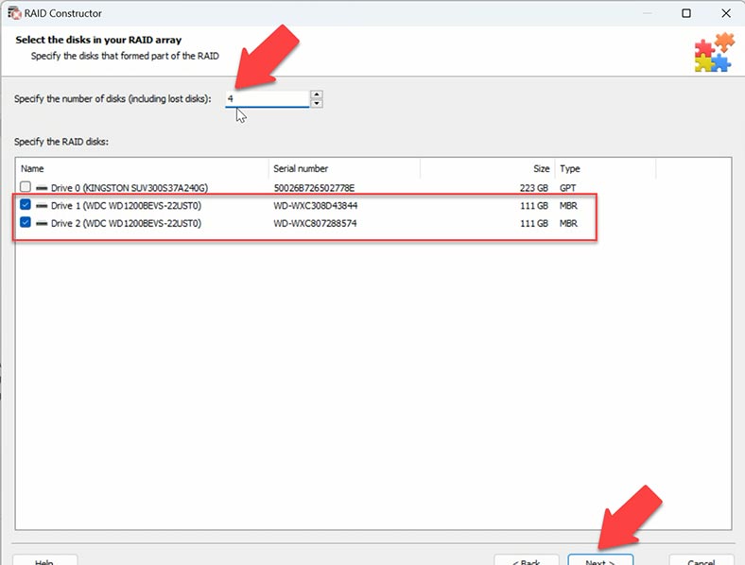Click the 223 GB size cell
The width and height of the screenshot is (745, 565).
point(534,188)
